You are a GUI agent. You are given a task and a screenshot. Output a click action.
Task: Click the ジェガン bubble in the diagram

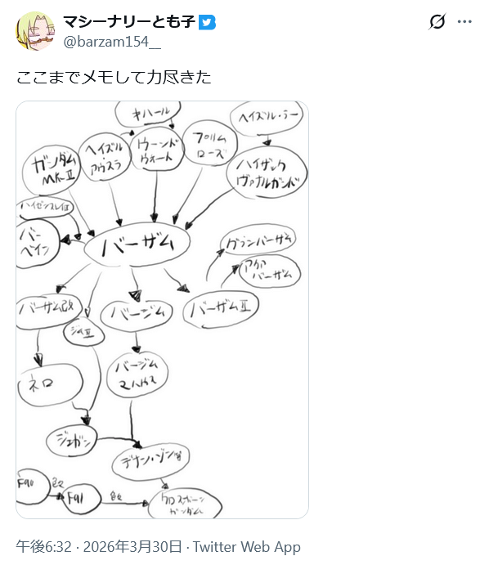pyautogui.click(x=72, y=441)
